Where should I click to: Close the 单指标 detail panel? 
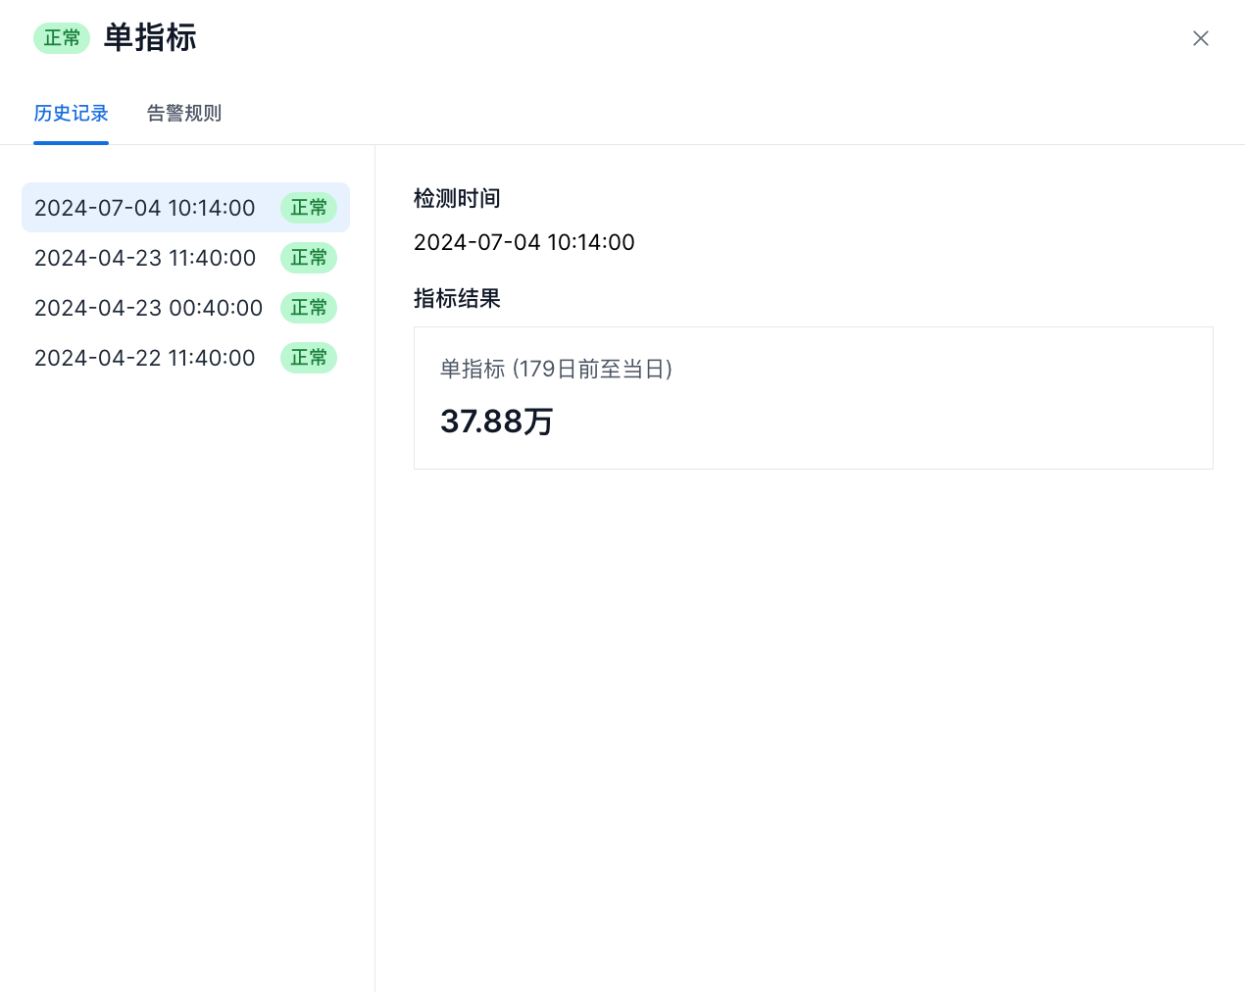pyautogui.click(x=1200, y=38)
